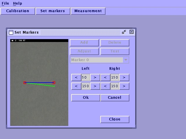This screenshot has height=139, width=186.
Task: Click the Close button
Action: tap(115, 119)
